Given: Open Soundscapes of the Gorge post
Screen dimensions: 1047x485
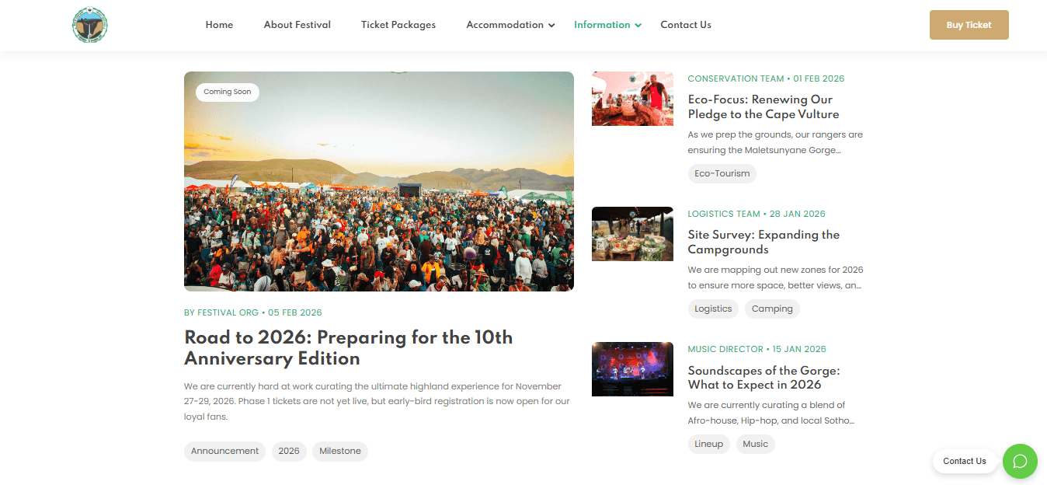Looking at the screenshot, I should [764, 378].
